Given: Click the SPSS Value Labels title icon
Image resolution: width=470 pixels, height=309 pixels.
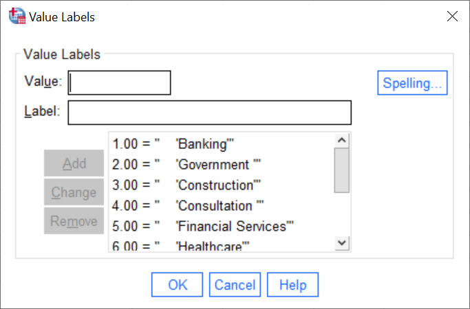Looking at the screenshot, I should coord(17,16).
